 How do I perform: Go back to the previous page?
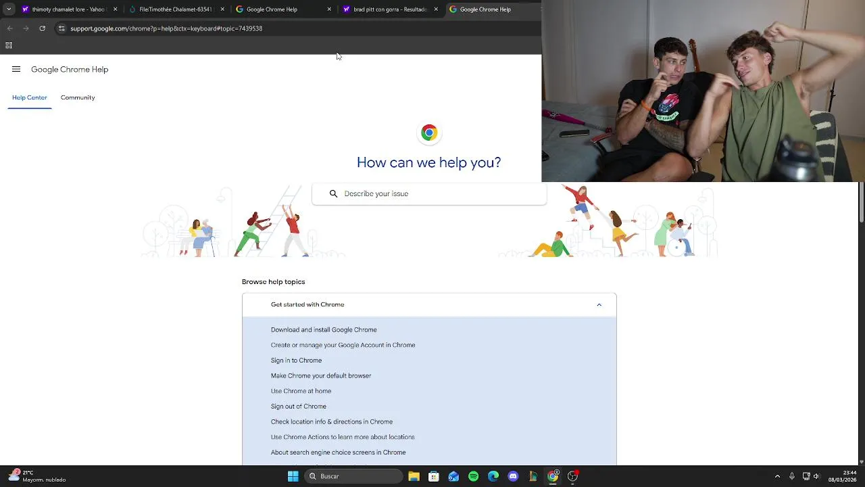pyautogui.click(x=9, y=28)
